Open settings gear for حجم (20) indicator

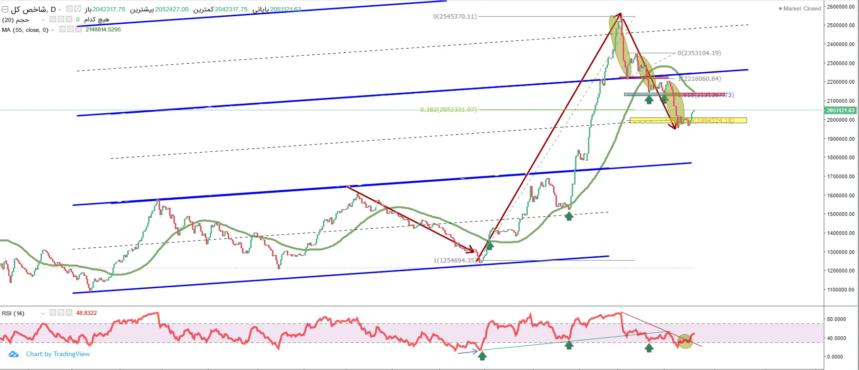pos(61,19)
